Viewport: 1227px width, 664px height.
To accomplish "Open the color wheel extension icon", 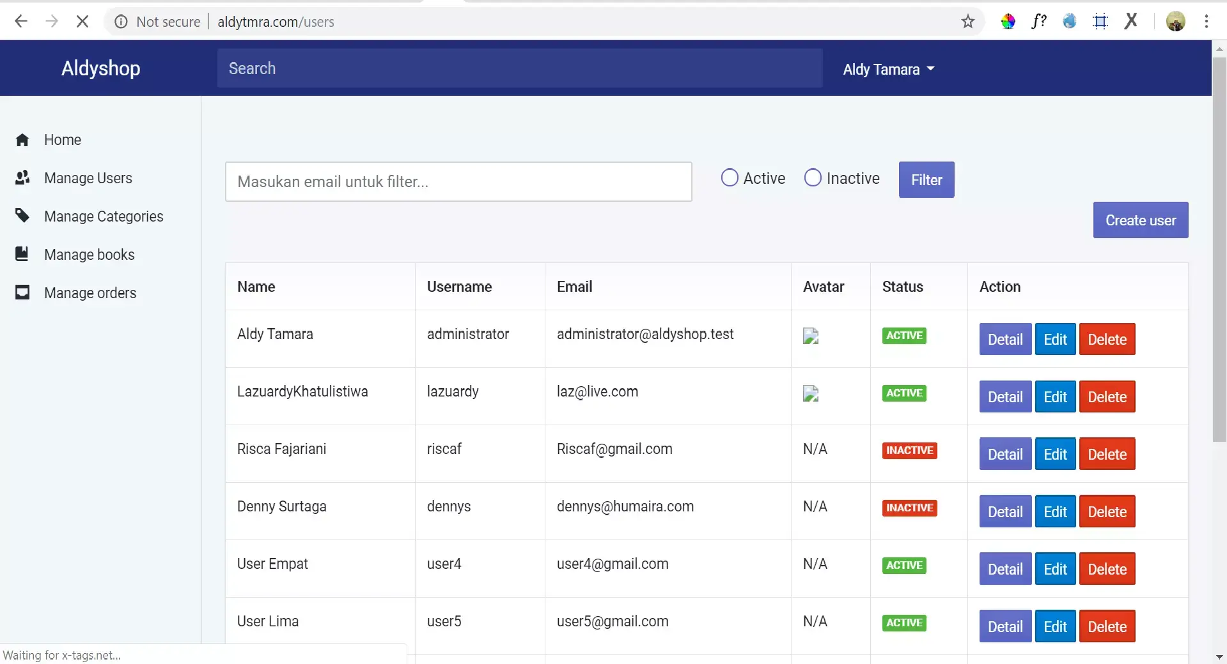I will pos(1008,22).
